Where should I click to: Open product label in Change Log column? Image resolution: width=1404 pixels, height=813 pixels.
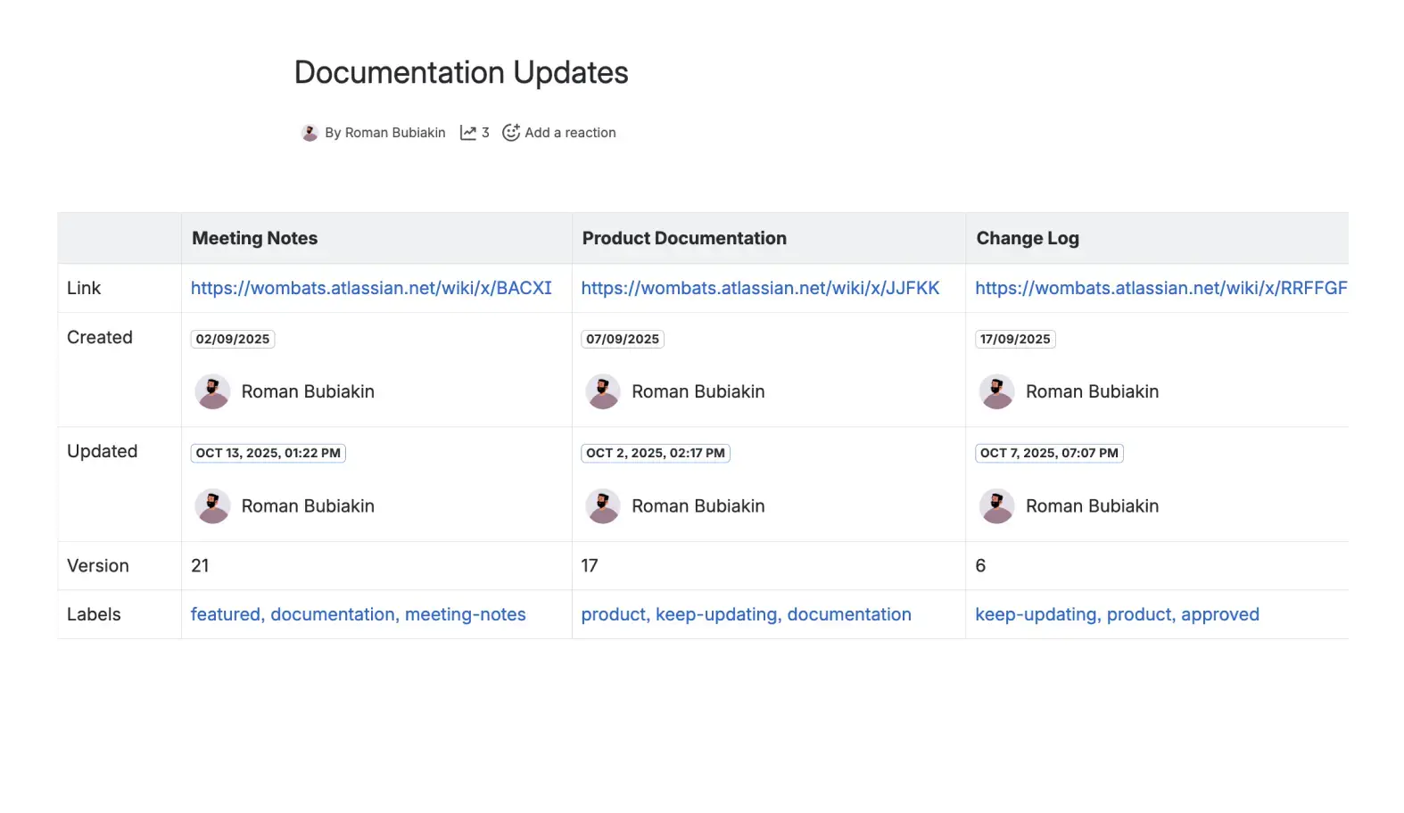pos(1140,614)
